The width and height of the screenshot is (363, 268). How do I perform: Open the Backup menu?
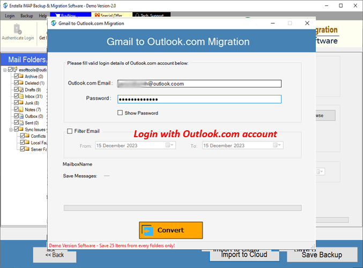(27, 16)
